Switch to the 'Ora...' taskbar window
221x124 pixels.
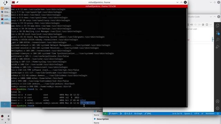[6, 12]
